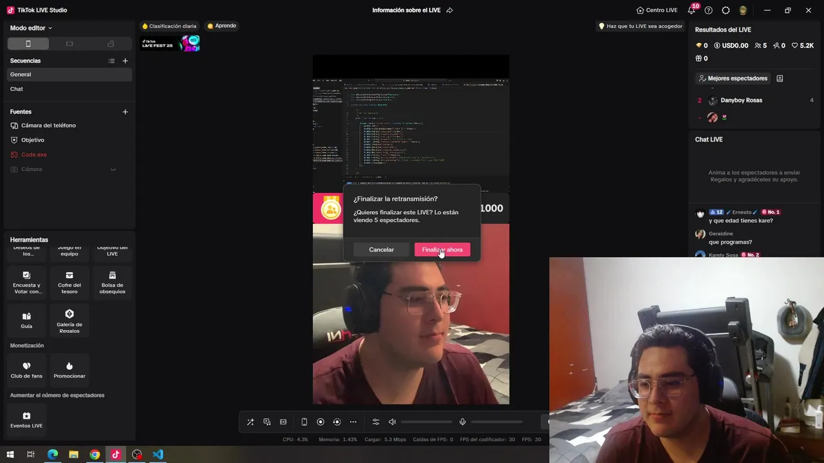This screenshot has height=463, width=824.
Task: Open the Guía tool
Action: (x=26, y=320)
